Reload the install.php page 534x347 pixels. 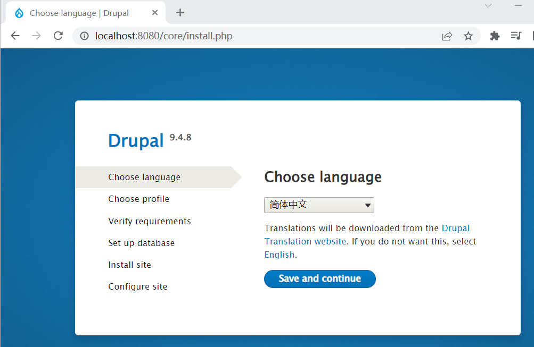58,36
